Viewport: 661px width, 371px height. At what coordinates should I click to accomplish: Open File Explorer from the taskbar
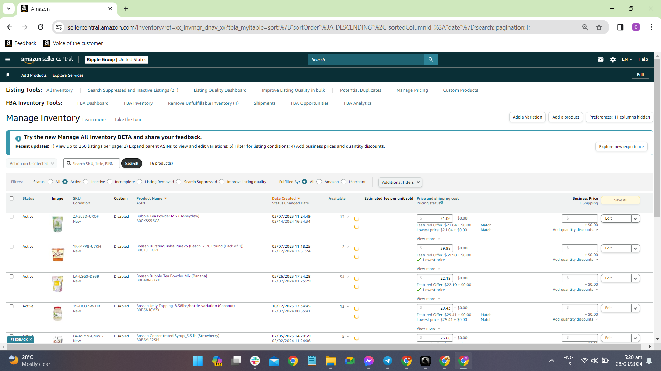(330, 361)
